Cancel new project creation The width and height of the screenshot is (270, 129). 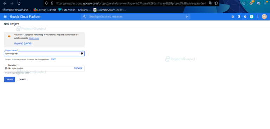pyautogui.click(x=23, y=79)
